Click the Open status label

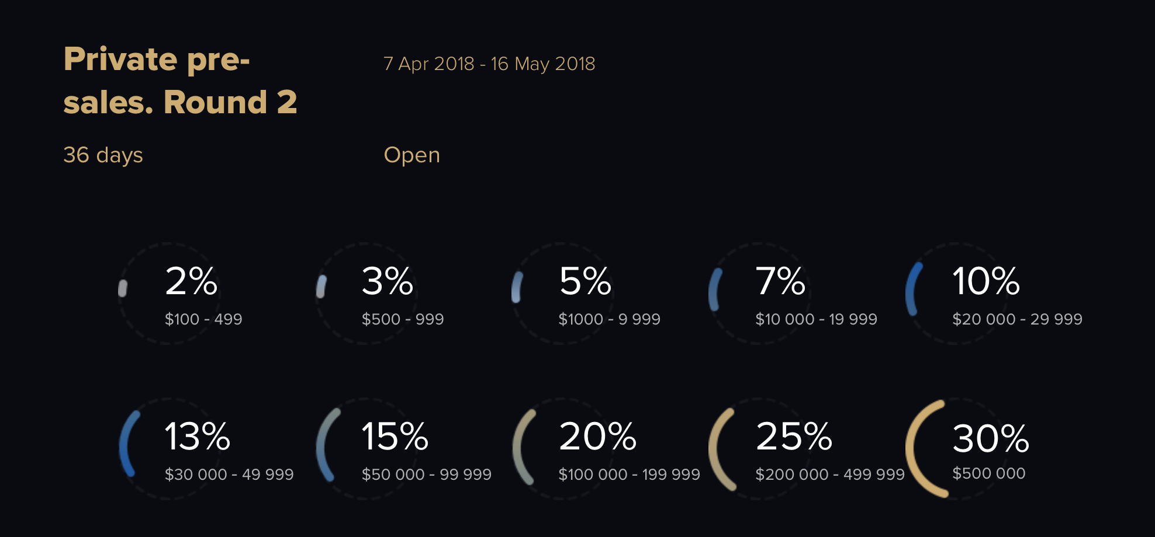click(411, 155)
